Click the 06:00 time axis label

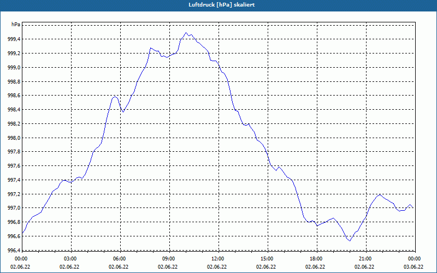tap(120, 259)
